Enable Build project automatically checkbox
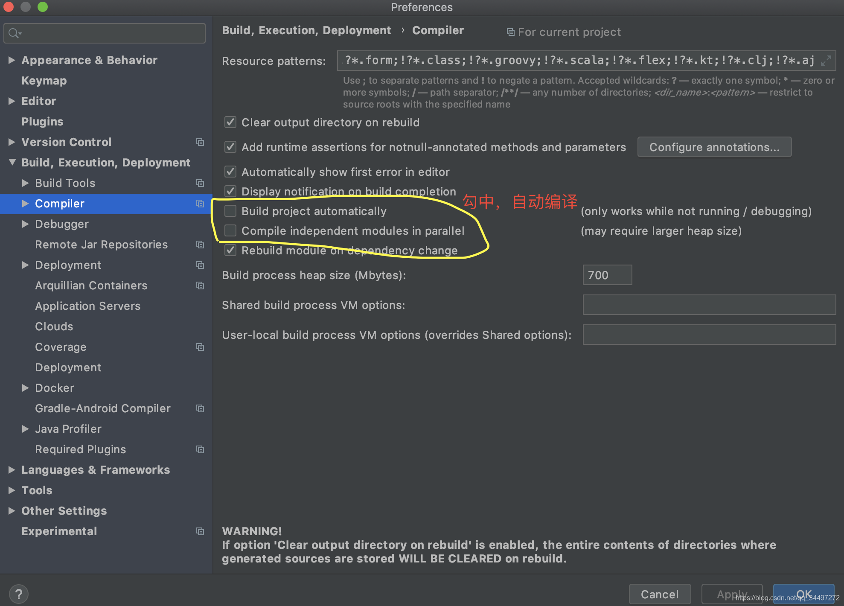 230,211
